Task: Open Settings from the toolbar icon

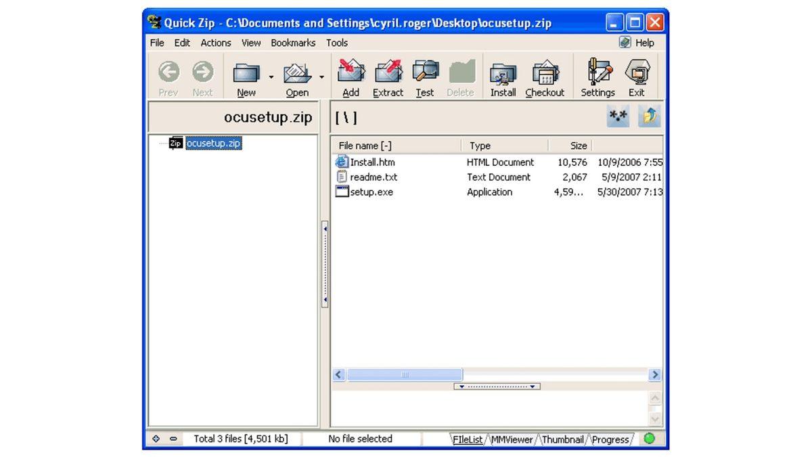Action: [x=597, y=74]
